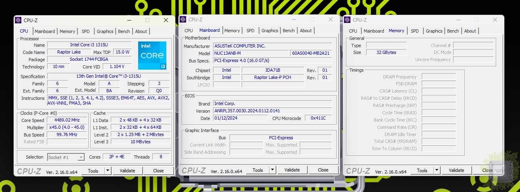
Task: Click the BIOS Date value 01/12/2024
Action: [x=240, y=118]
